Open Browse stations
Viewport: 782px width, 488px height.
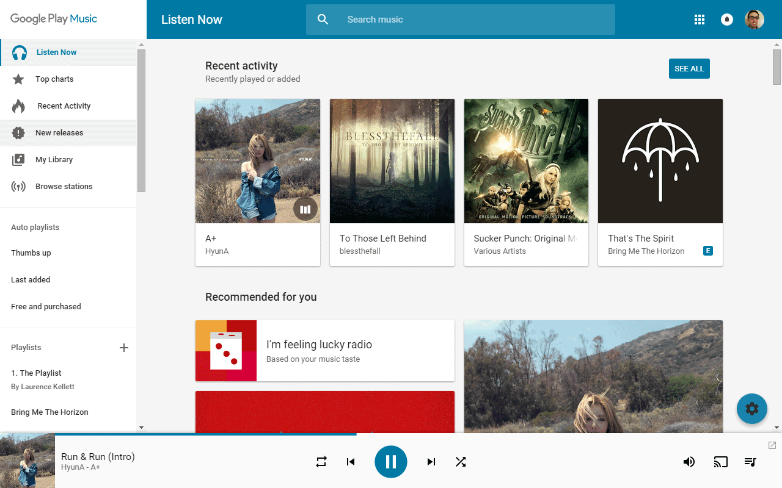click(64, 186)
